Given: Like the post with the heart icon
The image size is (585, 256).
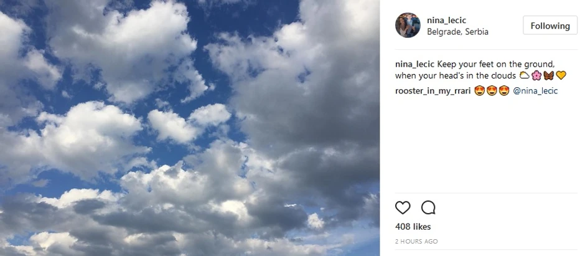Looking at the screenshot, I should (x=403, y=207).
